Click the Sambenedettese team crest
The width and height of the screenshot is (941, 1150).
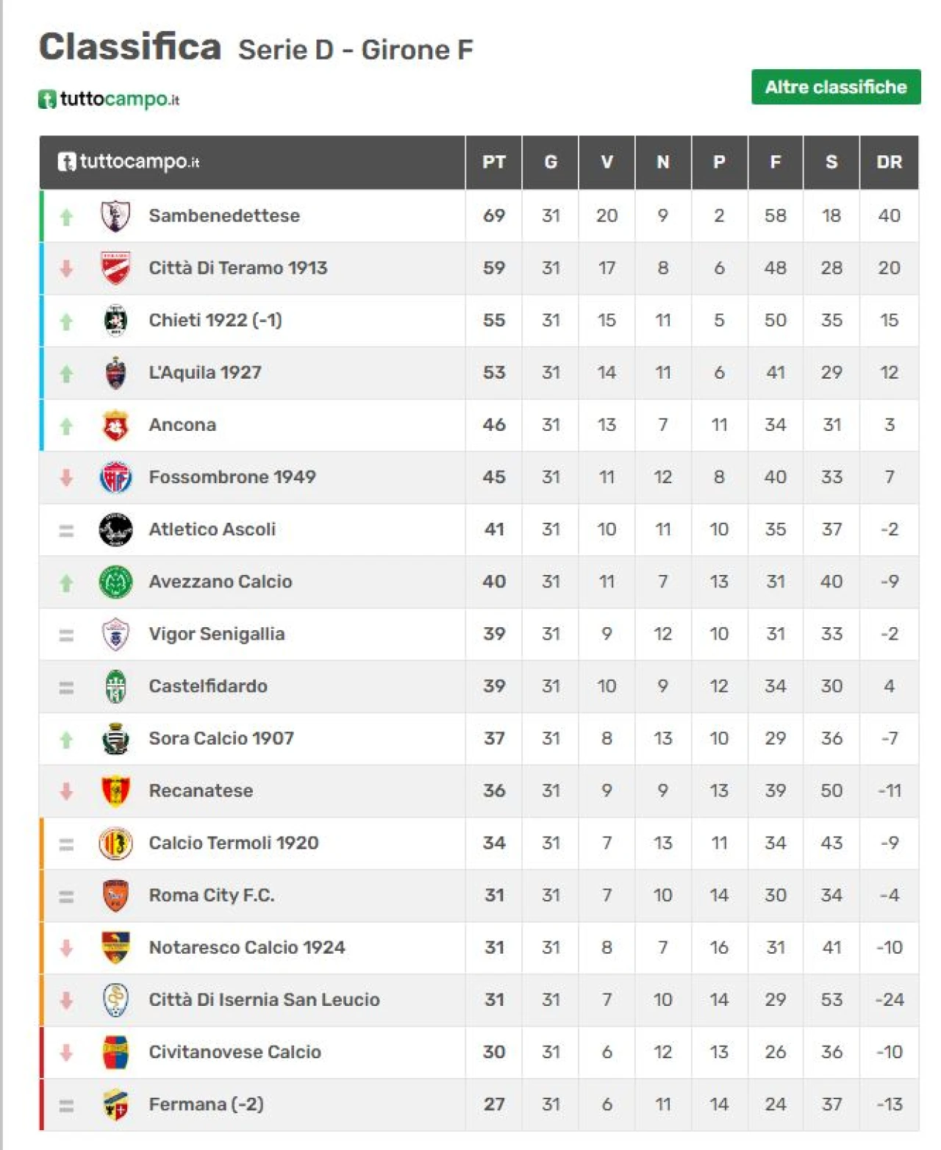point(115,216)
